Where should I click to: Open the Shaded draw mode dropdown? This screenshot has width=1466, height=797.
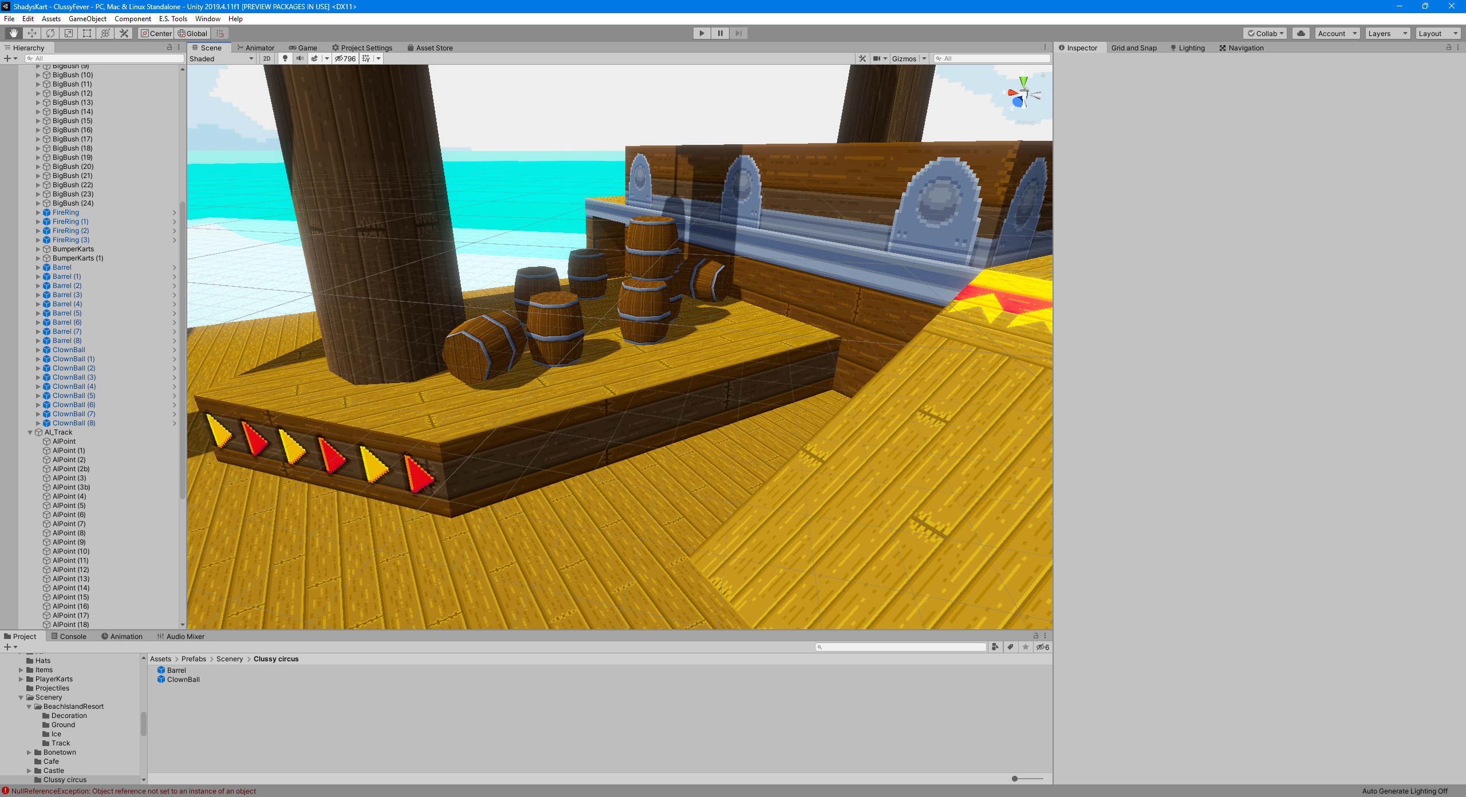(x=222, y=58)
